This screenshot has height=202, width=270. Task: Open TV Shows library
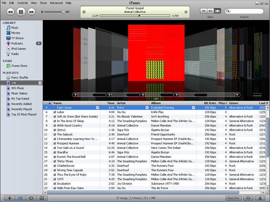point(17,38)
